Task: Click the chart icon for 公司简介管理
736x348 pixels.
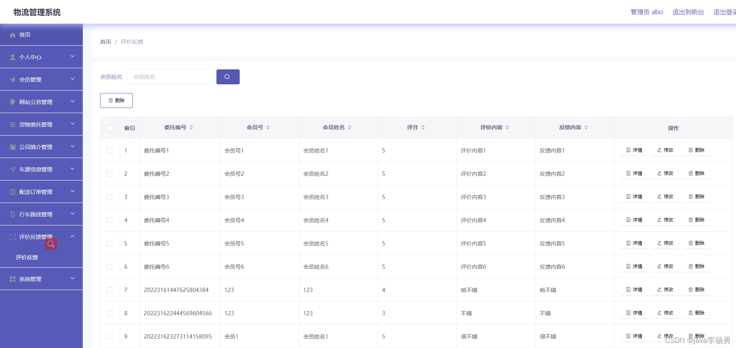Action: point(13,147)
